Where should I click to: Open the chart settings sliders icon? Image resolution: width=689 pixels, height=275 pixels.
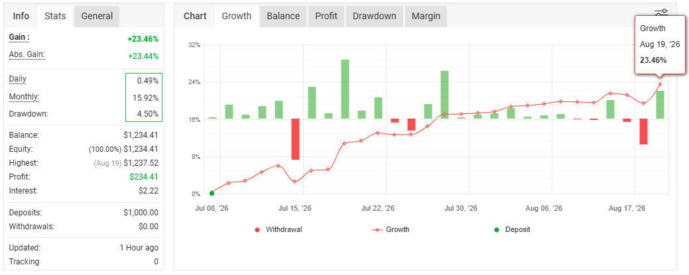point(661,12)
